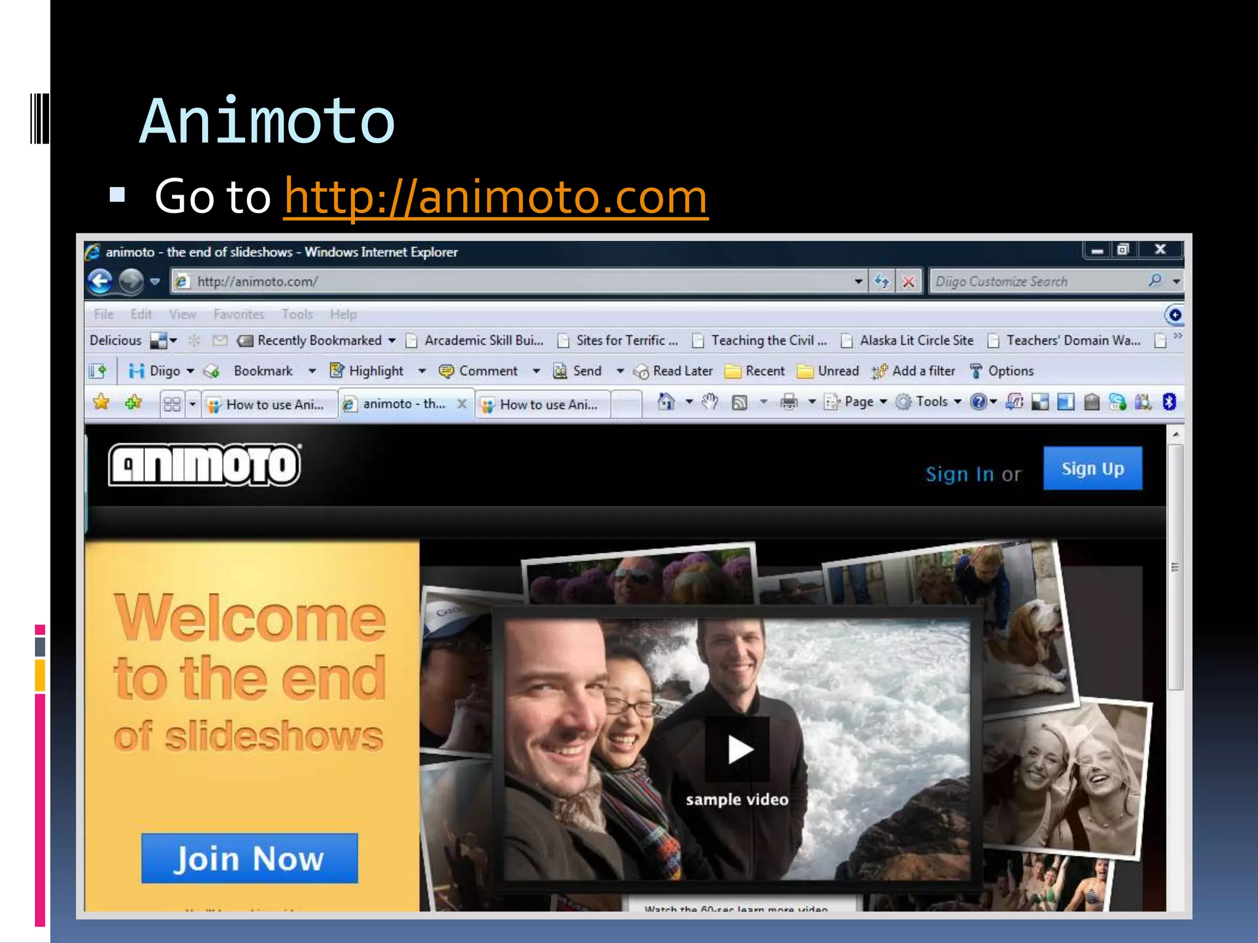The height and width of the screenshot is (943, 1258).
Task: Open Teaching the Civil bookmark
Action: click(760, 340)
